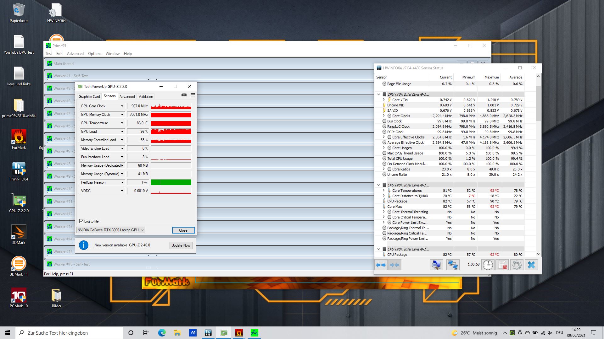Screen dimensions: 604x339
Task: Open the GPU-Z hamburger menu icon
Action: pos(193,95)
